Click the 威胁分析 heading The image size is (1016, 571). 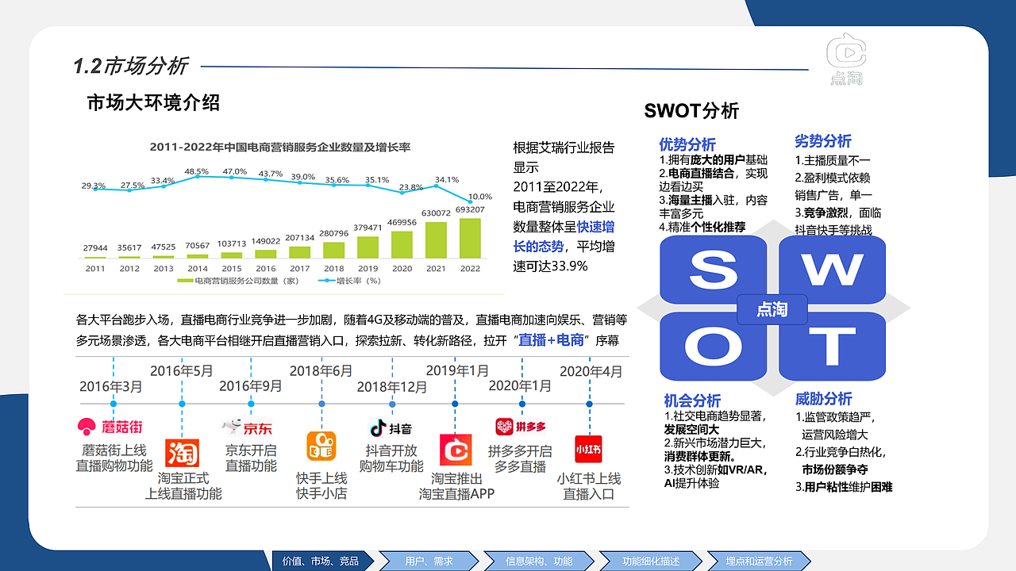(824, 398)
